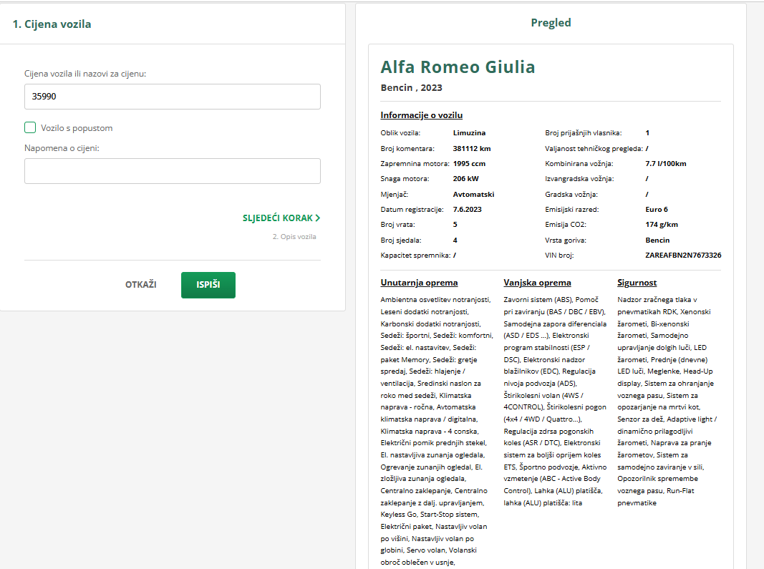Click the registration date '7.6.2023'

tap(468, 210)
